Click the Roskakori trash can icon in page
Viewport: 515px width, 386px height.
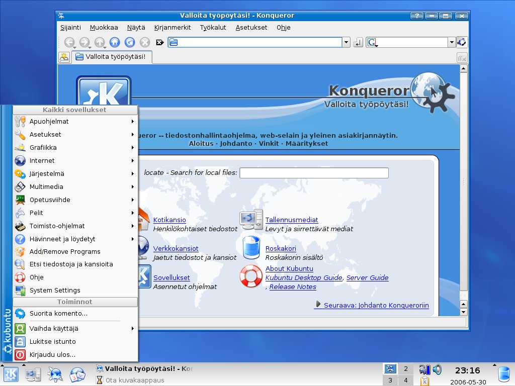coord(251,247)
